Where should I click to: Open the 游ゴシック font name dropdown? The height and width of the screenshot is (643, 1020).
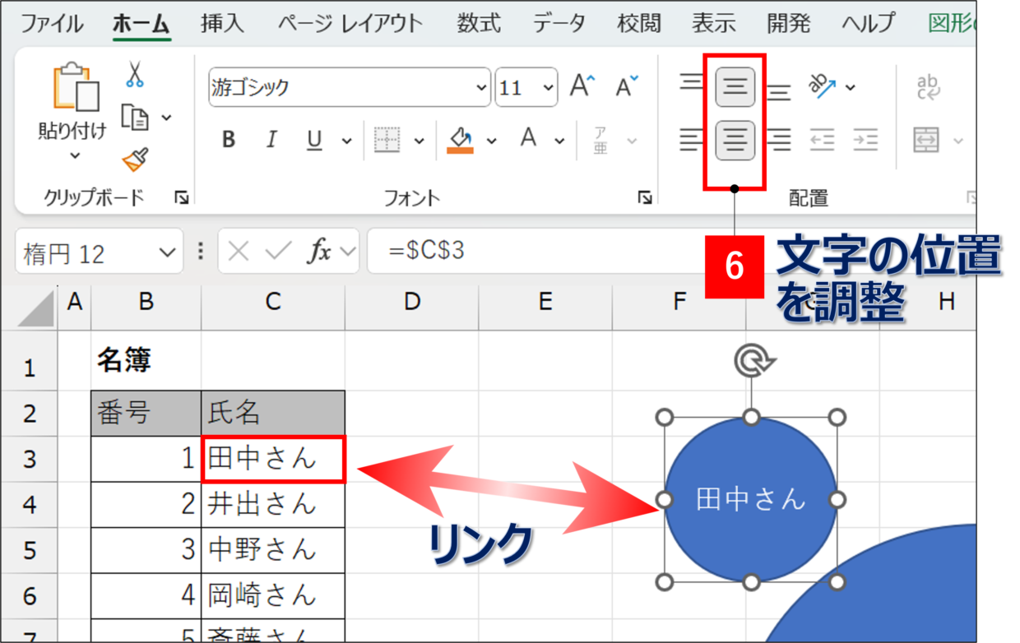pos(482,88)
